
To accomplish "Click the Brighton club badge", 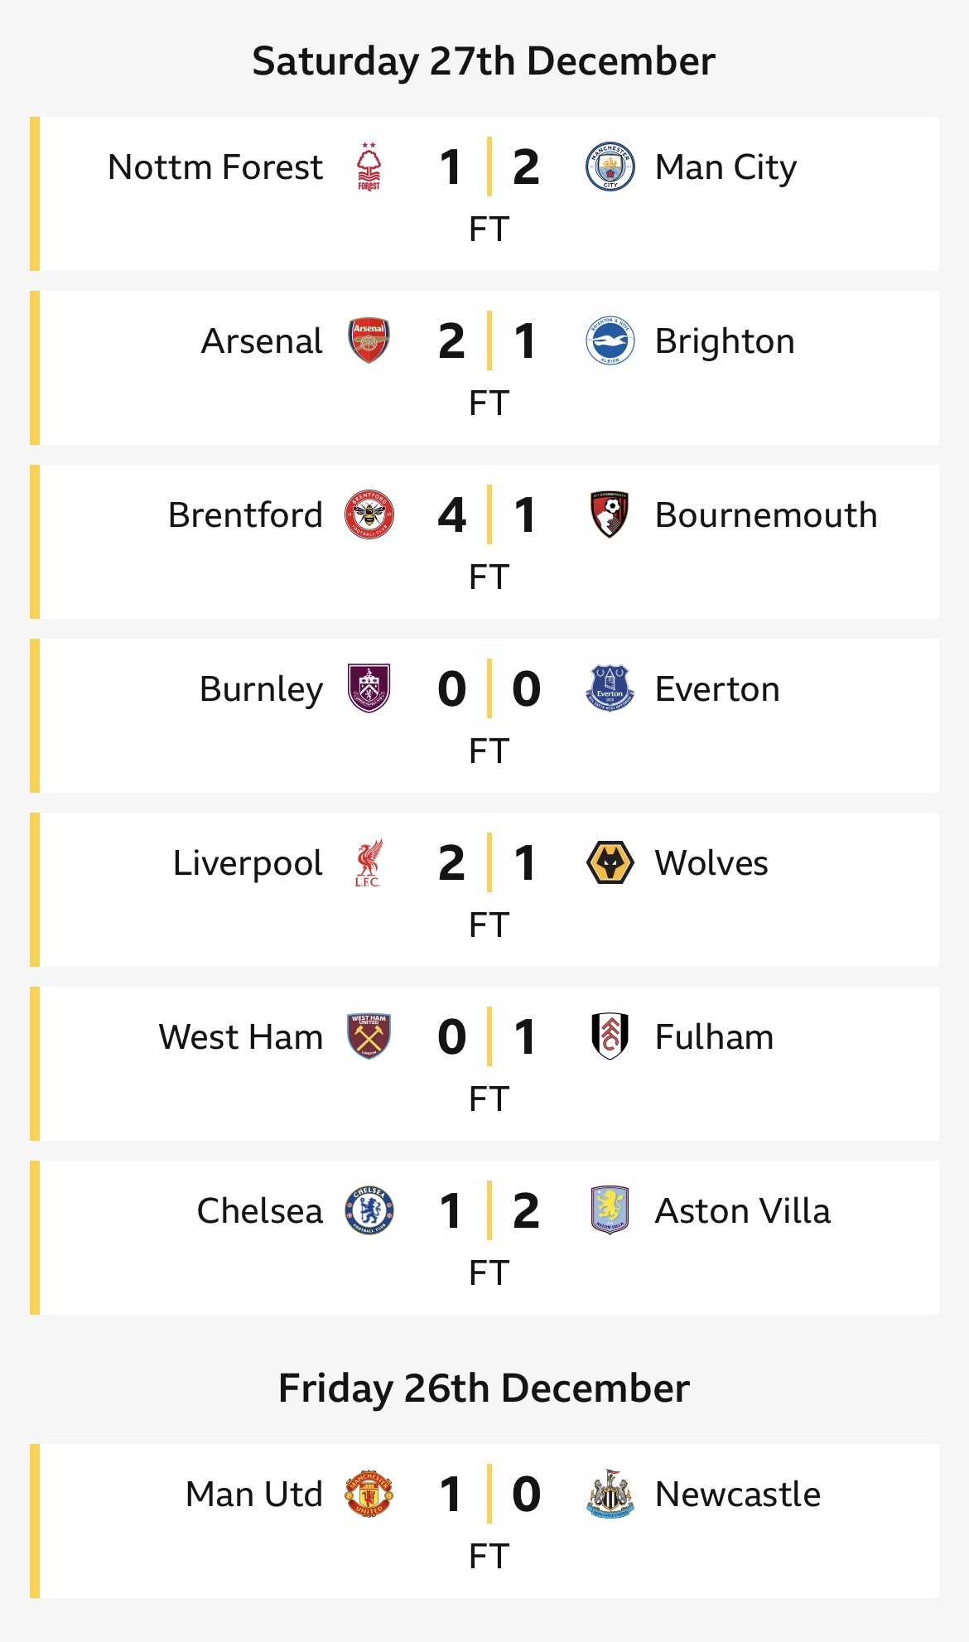I will (x=610, y=340).
